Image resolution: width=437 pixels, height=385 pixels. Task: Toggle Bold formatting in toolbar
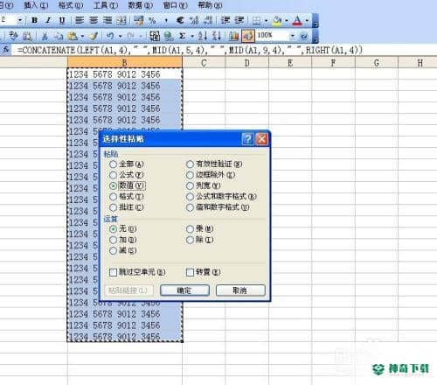click(35, 20)
